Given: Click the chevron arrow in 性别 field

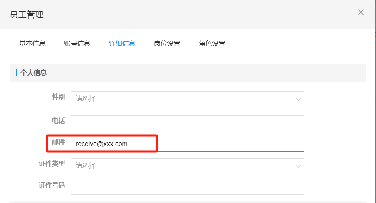Looking at the screenshot, I should [x=298, y=99].
